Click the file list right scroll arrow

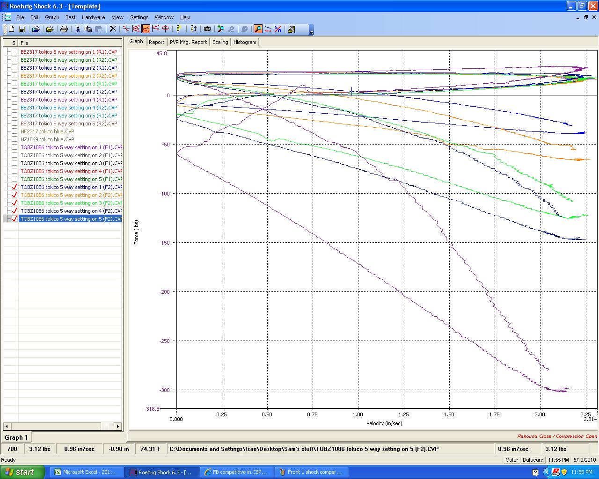[118, 426]
